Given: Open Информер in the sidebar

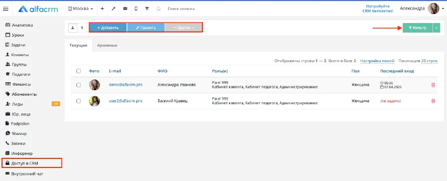Looking at the screenshot, I should pyautogui.click(x=19, y=153).
